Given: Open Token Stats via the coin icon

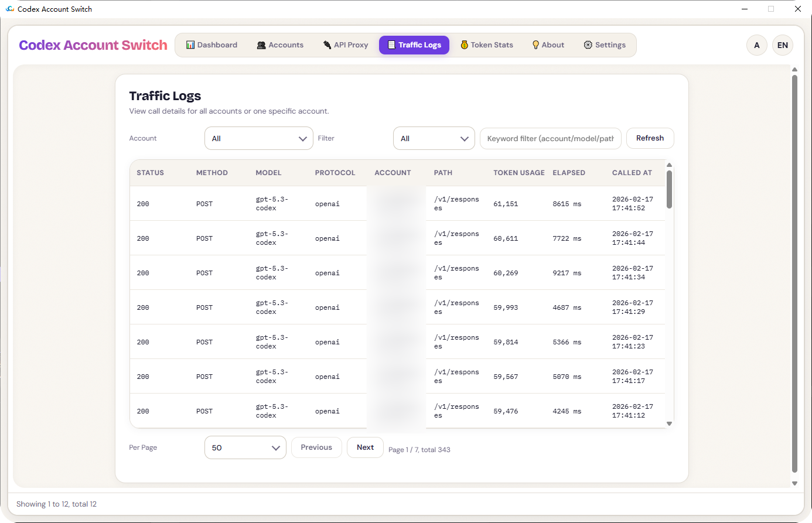Looking at the screenshot, I should 465,45.
